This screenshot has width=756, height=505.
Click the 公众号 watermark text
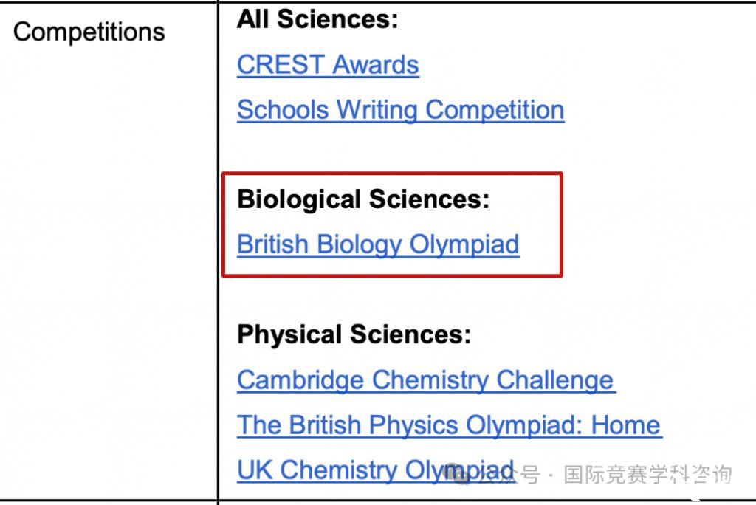[x=506, y=475]
